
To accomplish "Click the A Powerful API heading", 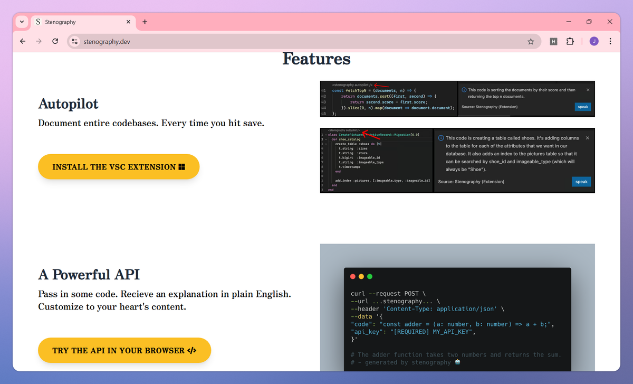I will (x=89, y=275).
